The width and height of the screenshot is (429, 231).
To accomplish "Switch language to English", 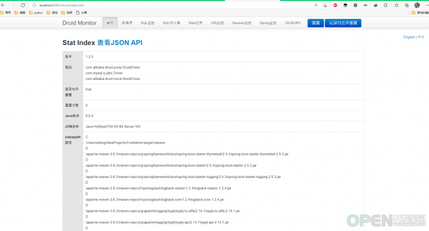I will (409, 37).
